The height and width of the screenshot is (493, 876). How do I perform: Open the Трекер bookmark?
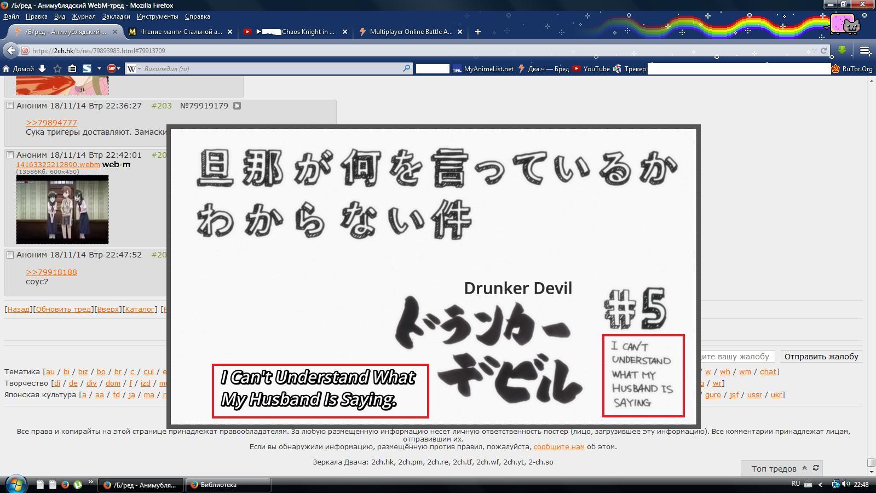(630, 68)
